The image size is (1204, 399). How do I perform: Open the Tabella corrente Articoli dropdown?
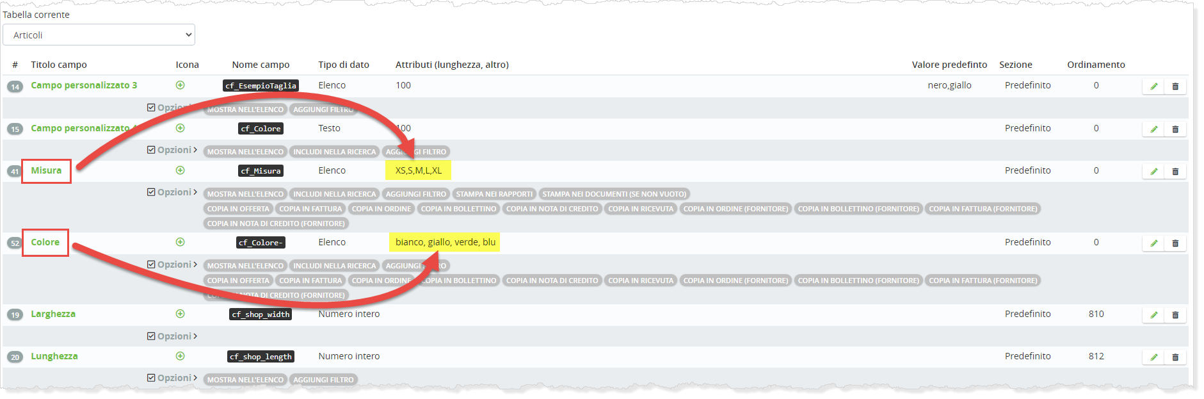(x=99, y=35)
